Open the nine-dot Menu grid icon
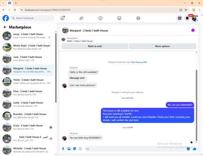Image resolution: width=203 pixels, height=156 pixels. pyautogui.click(x=179, y=18)
